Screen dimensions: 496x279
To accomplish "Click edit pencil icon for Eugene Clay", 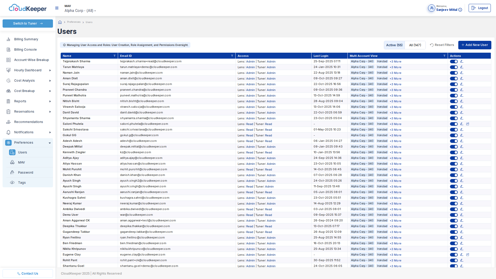I will point(462,255).
